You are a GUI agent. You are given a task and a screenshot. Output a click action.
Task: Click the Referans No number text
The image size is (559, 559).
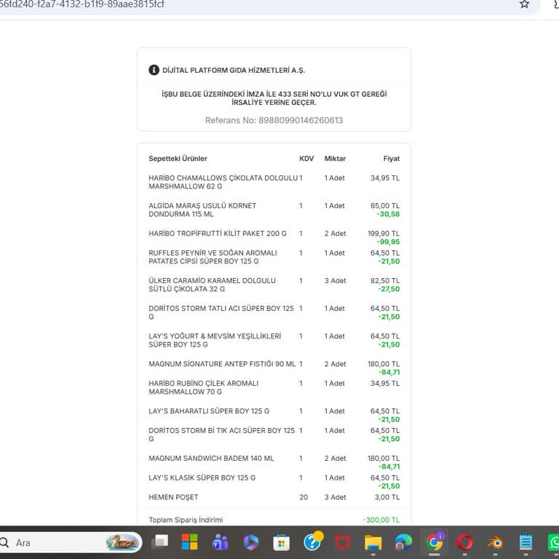click(274, 120)
